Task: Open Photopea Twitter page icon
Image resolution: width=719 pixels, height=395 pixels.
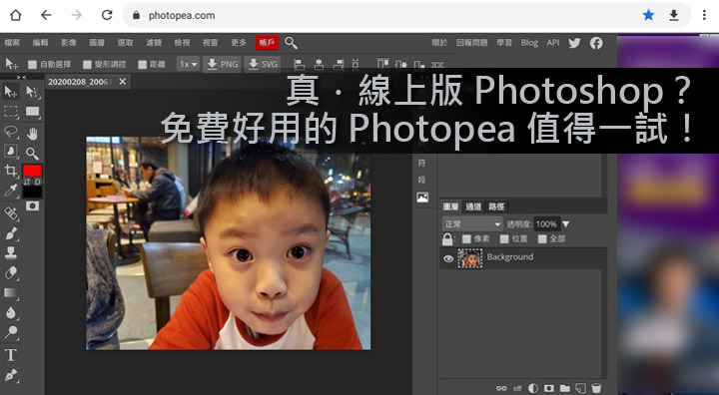Action: coord(574,43)
